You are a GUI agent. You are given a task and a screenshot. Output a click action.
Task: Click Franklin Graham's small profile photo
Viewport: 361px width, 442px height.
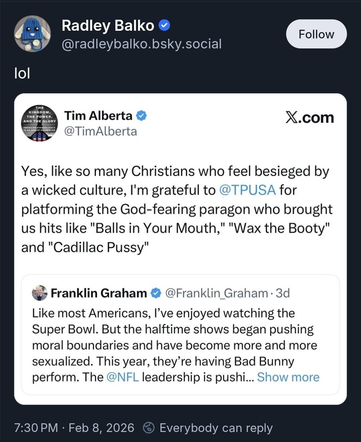(x=39, y=293)
